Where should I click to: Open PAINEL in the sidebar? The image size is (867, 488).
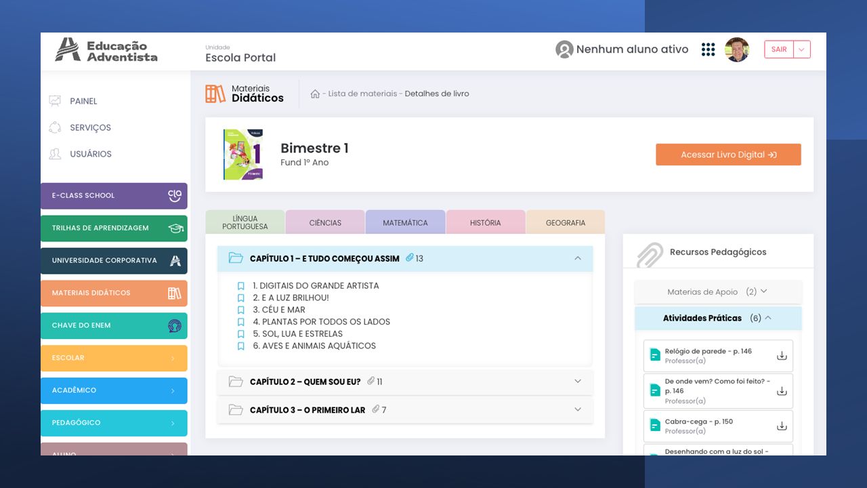pos(83,101)
